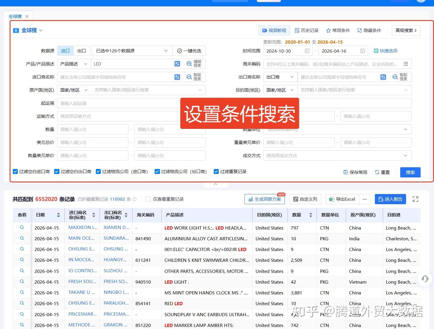Screen dimensions: 434x329
Task: Click 智能搜索 for exporter name
Action: 401,77
